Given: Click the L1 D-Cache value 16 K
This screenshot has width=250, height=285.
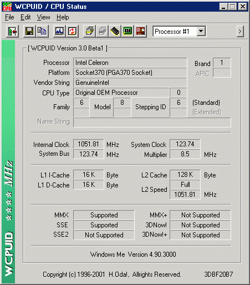Looking at the screenshot, I should pyautogui.click(x=89, y=185).
